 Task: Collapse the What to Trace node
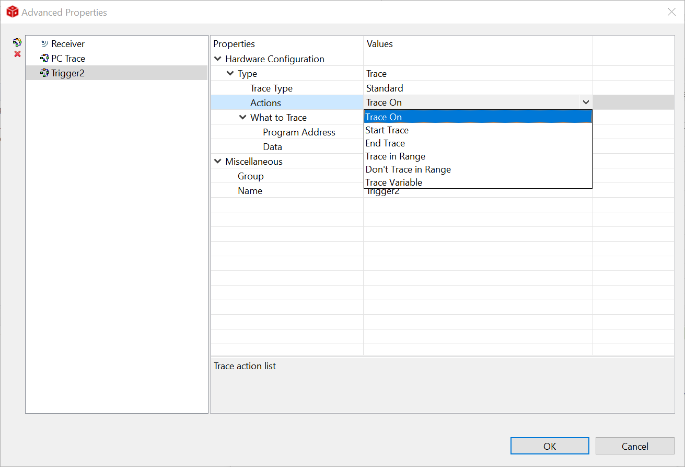243,118
